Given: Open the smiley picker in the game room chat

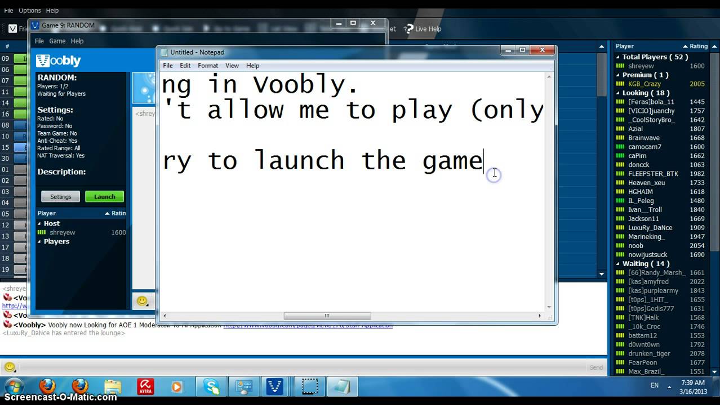Looking at the screenshot, I should pyautogui.click(x=142, y=301).
